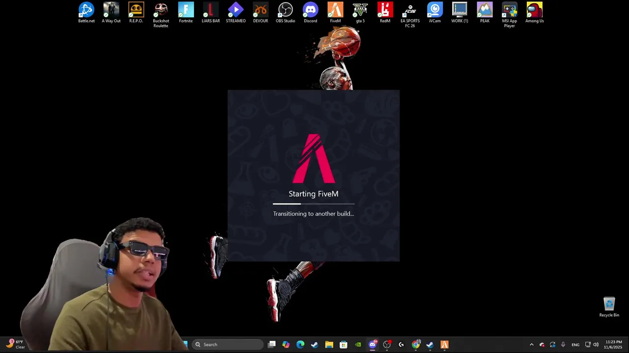Select the iVCam desktop shortcut
Screen dimensions: 629x353
[x=435, y=13]
